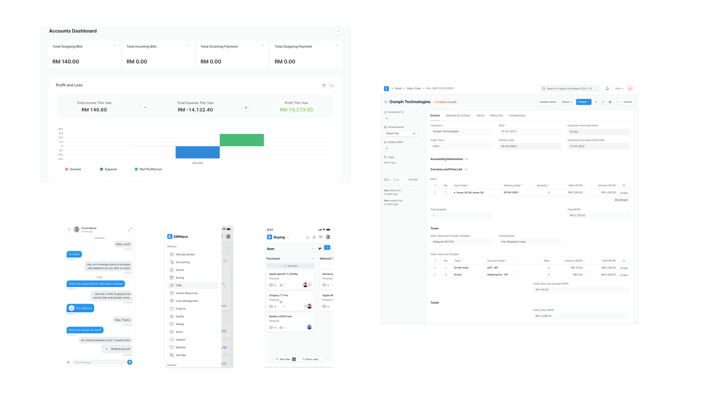Open the notifications bell in Sales Order header
The width and height of the screenshot is (725, 407).
tap(607, 89)
